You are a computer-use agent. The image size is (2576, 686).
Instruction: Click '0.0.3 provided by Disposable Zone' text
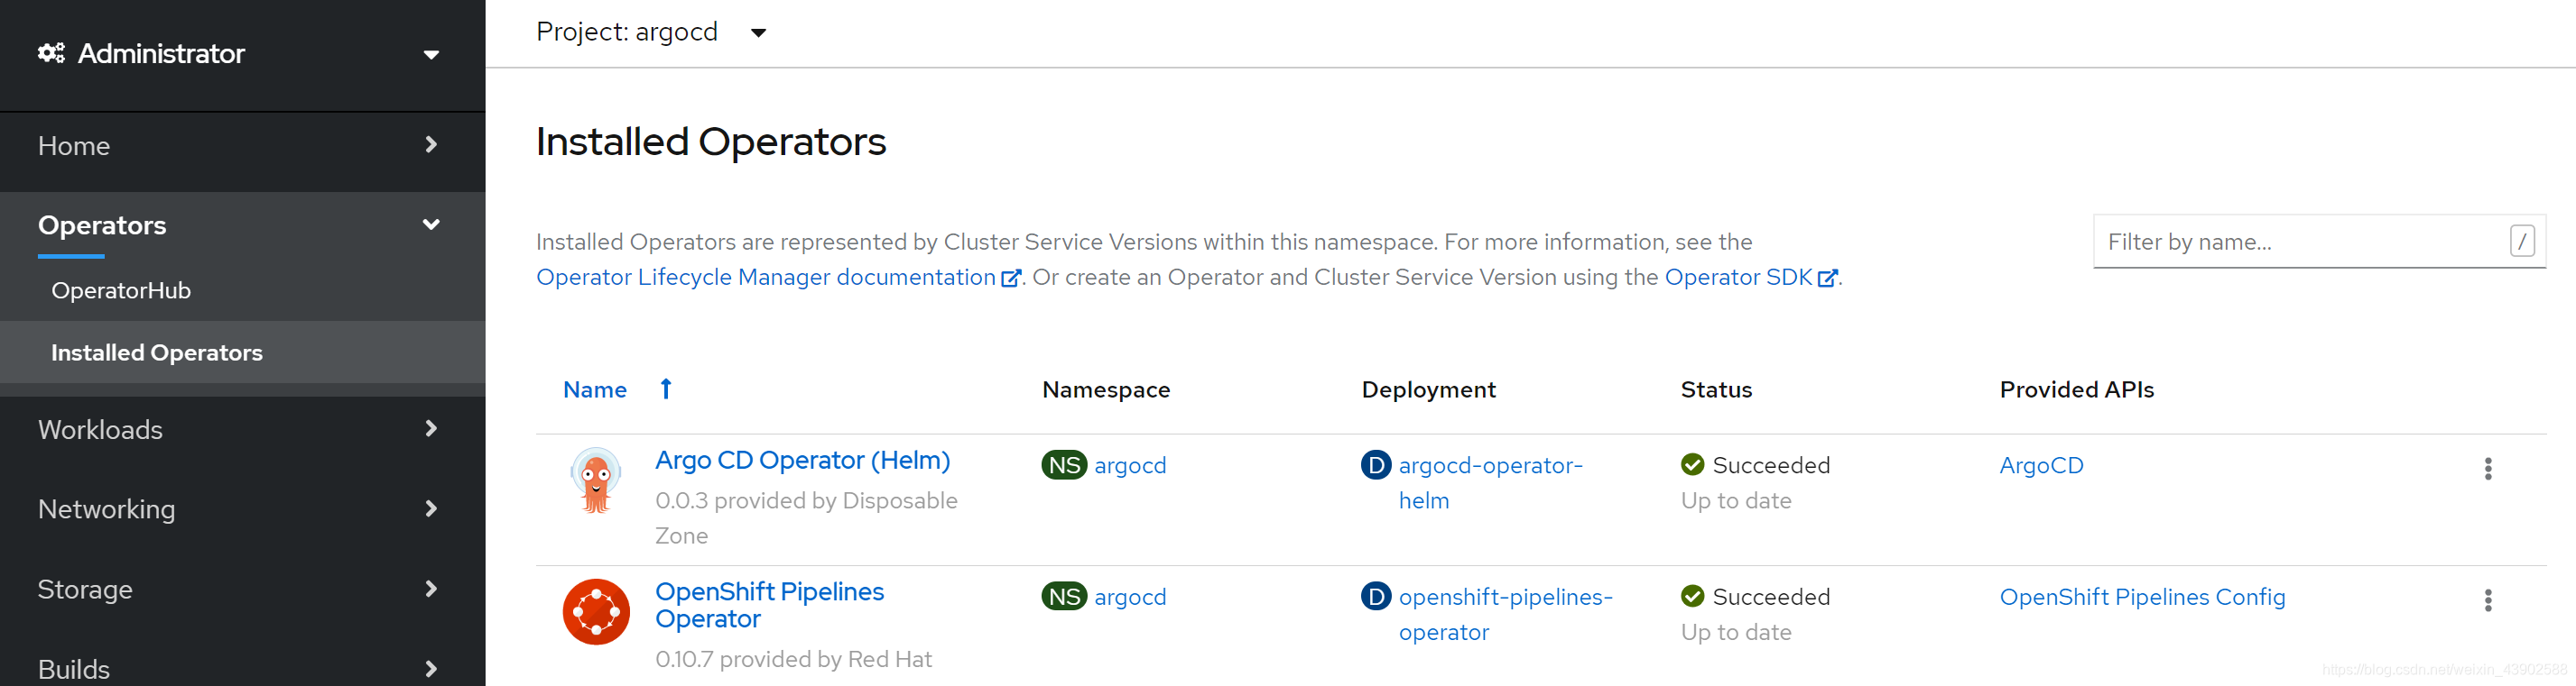click(x=806, y=518)
